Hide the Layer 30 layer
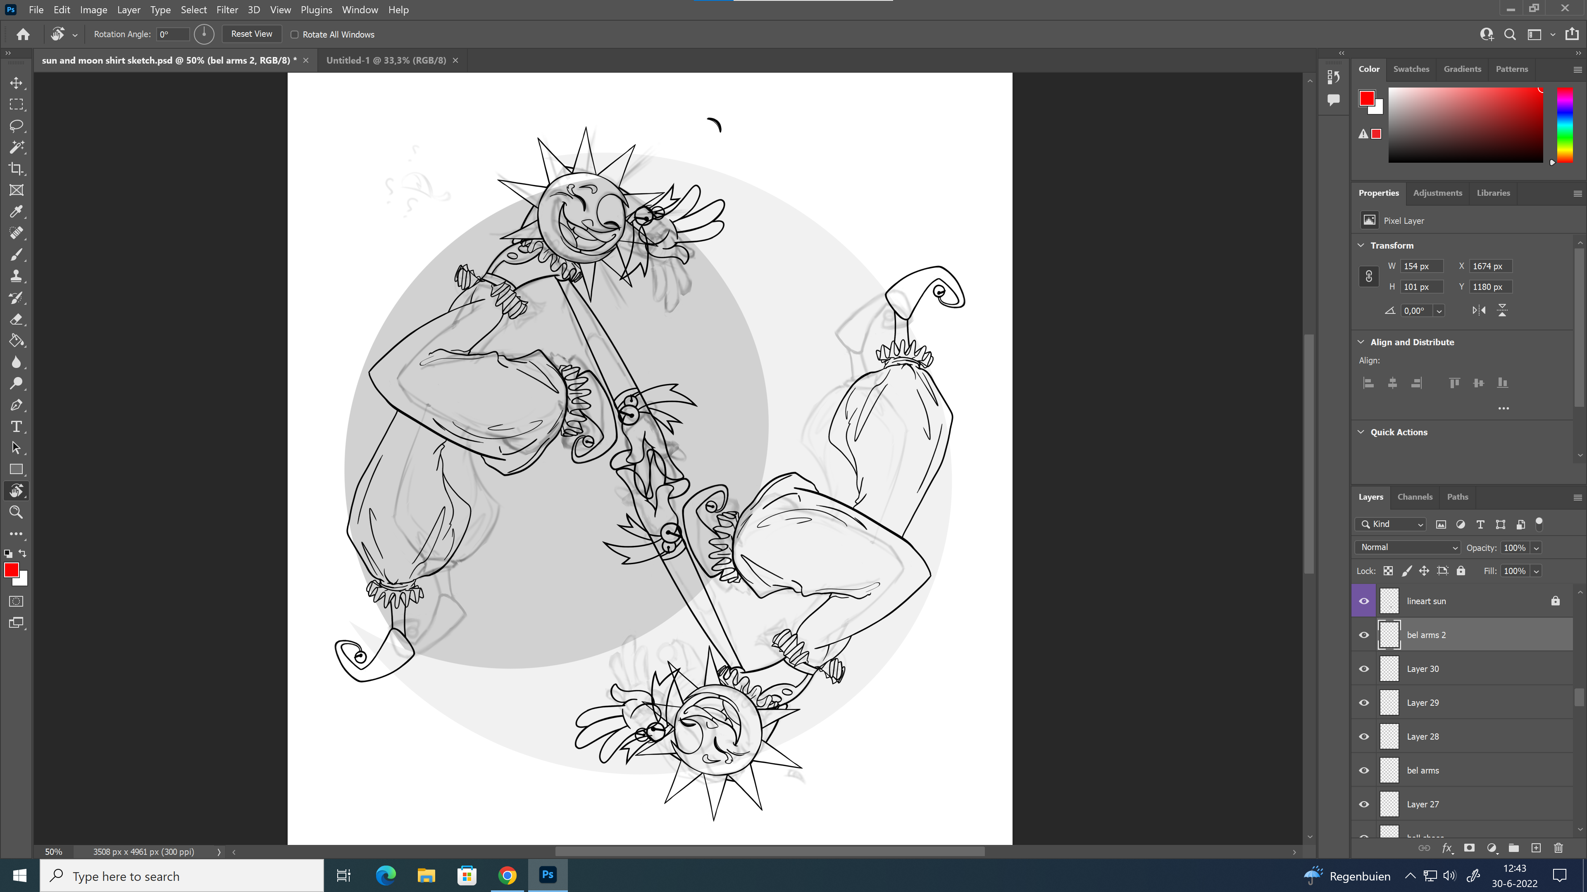Viewport: 1587px width, 892px height. pos(1364,669)
